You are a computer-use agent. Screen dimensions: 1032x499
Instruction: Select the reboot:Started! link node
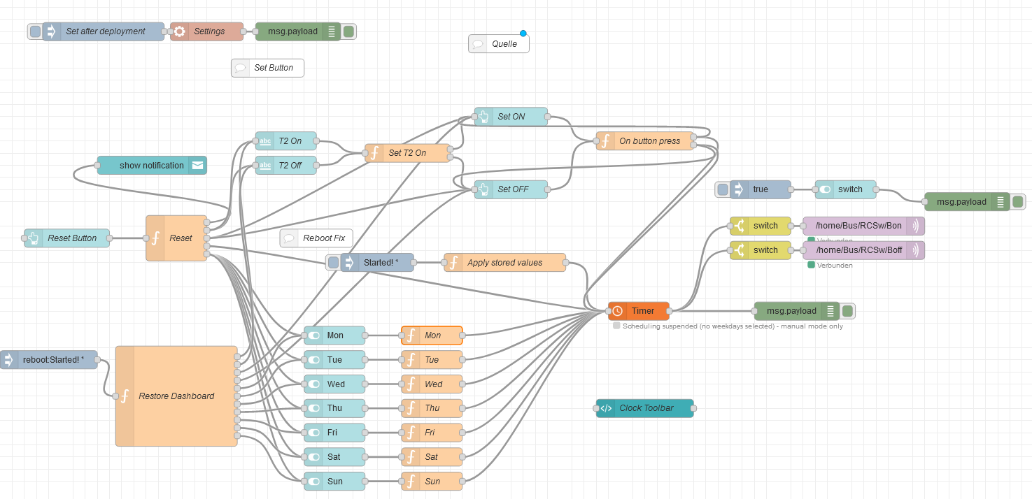click(49, 360)
